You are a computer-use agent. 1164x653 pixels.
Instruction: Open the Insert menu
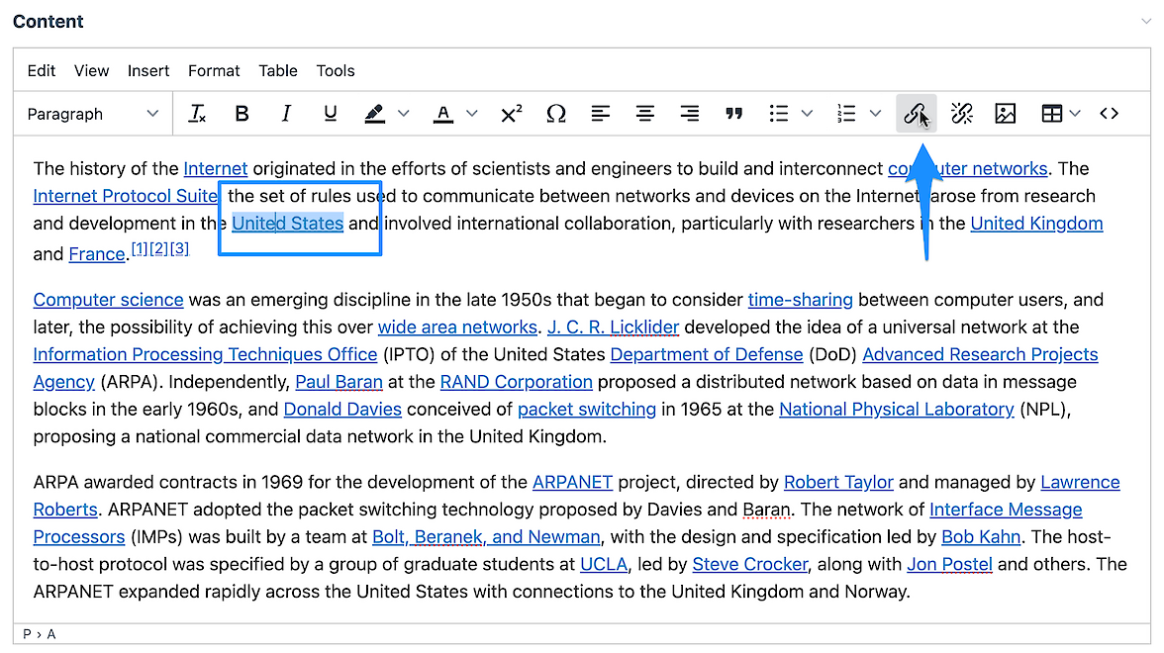(x=148, y=70)
